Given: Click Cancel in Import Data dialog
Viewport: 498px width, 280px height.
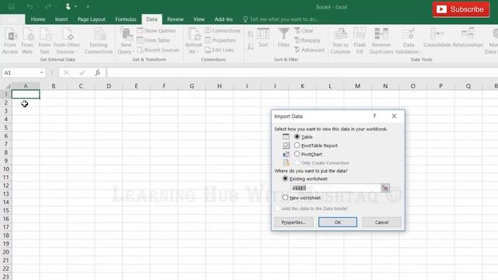Looking at the screenshot, I should click(x=382, y=222).
